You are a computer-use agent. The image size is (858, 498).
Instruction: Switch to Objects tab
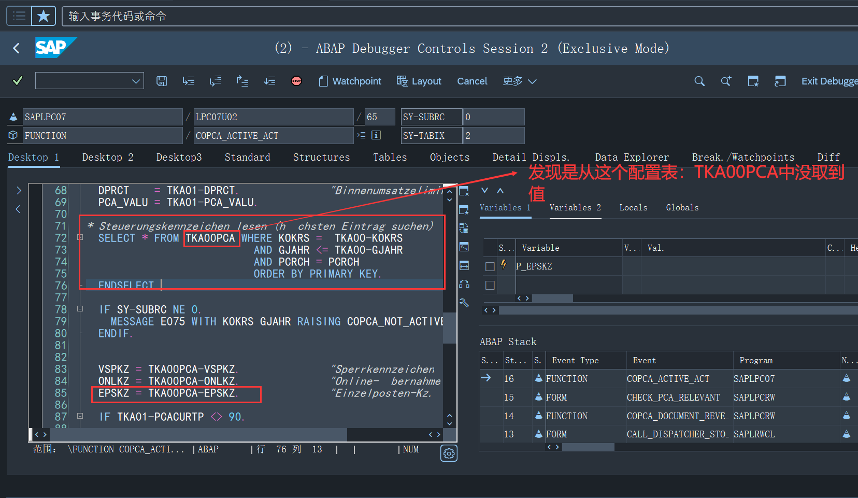[449, 157]
